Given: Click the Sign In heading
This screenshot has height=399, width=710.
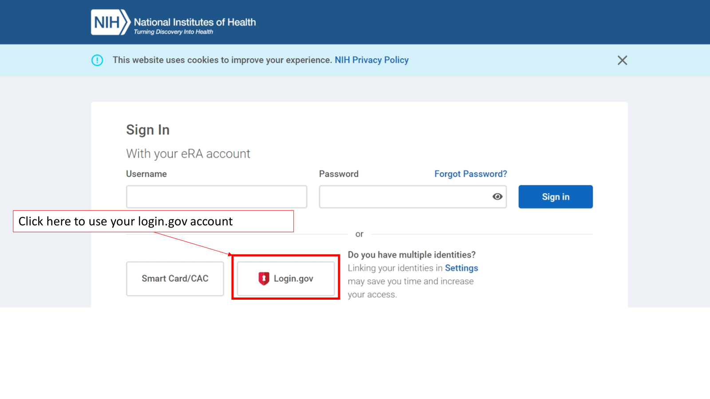Looking at the screenshot, I should 148,130.
